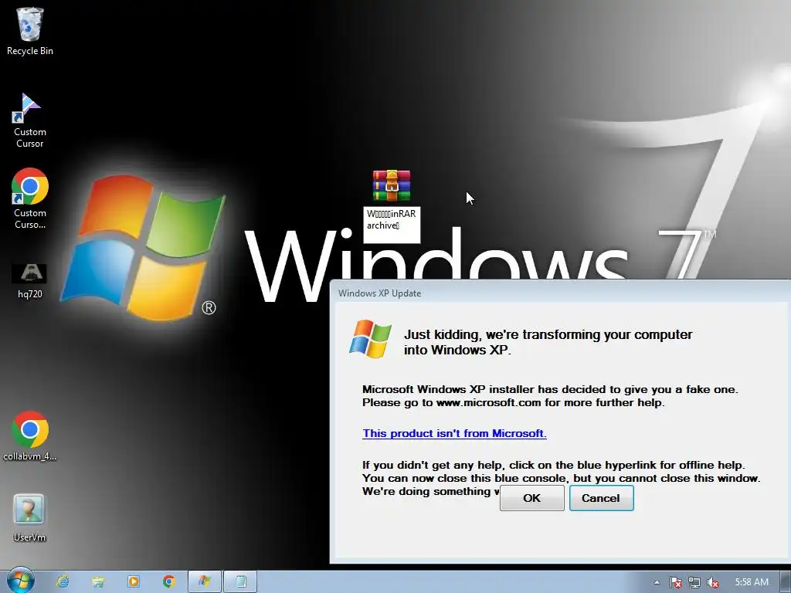Open the Recycle Bin desktop icon
This screenshot has width=791, height=593.
tap(30, 31)
